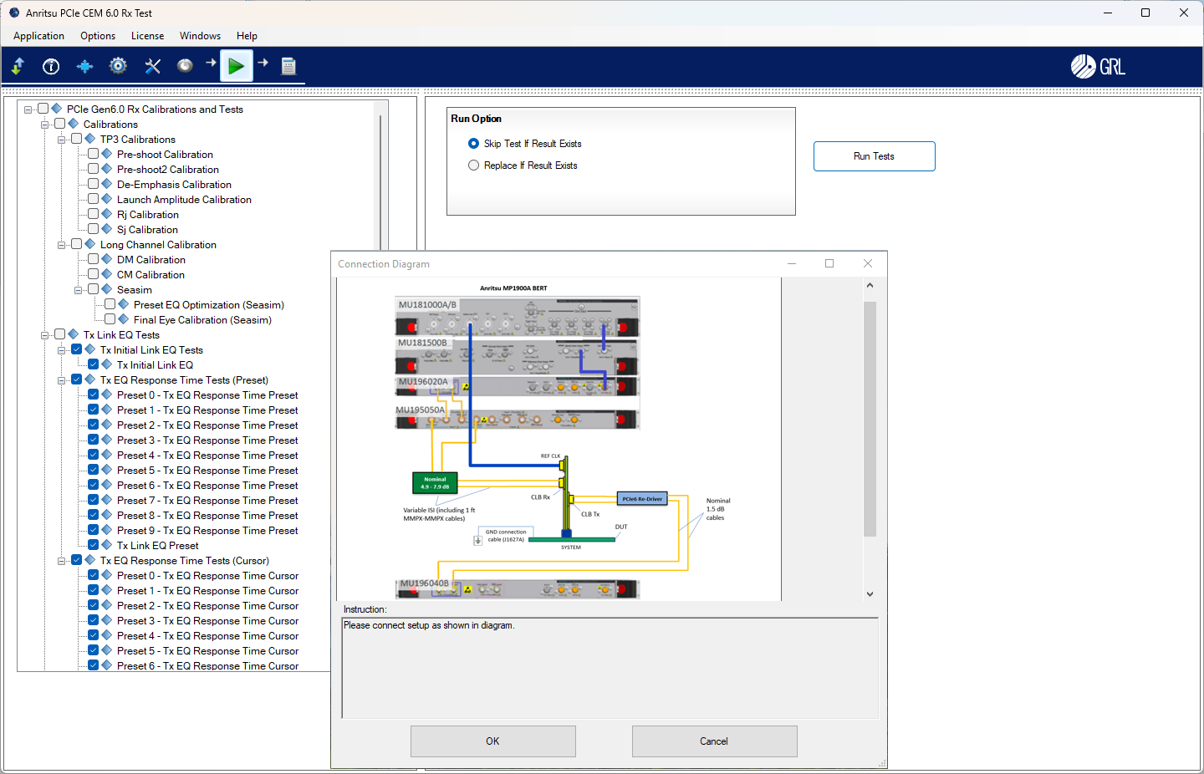Click OK in the Connection Diagram dialog

[x=492, y=741]
